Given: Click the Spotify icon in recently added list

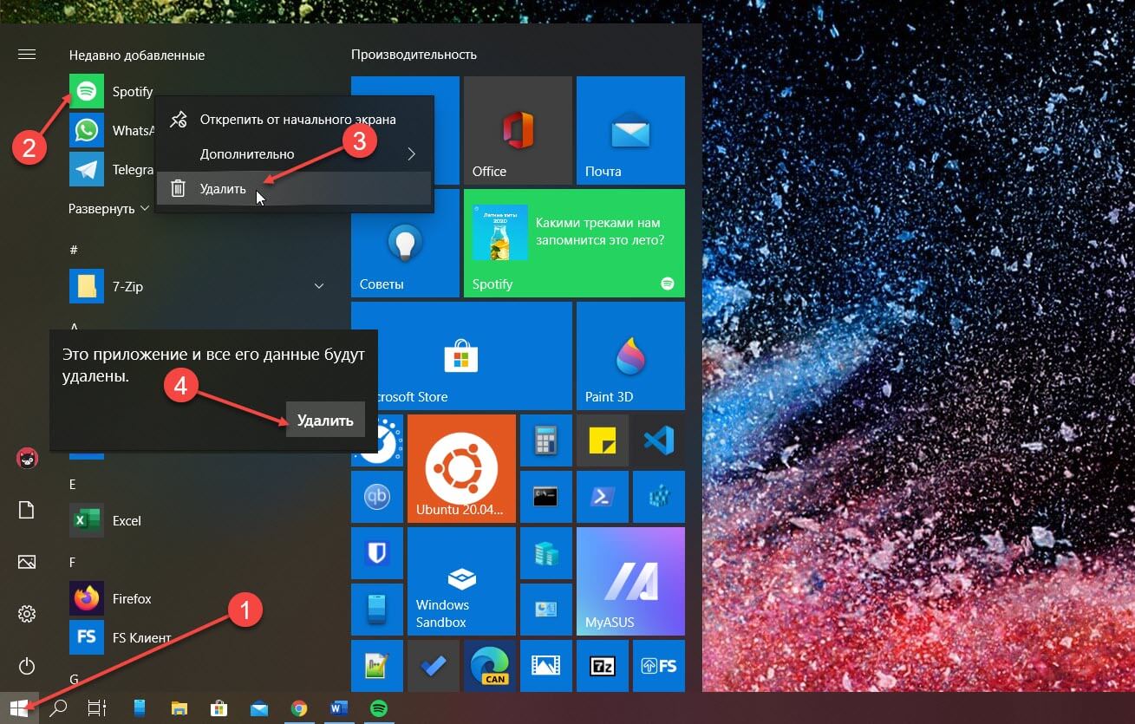Looking at the screenshot, I should 87,91.
